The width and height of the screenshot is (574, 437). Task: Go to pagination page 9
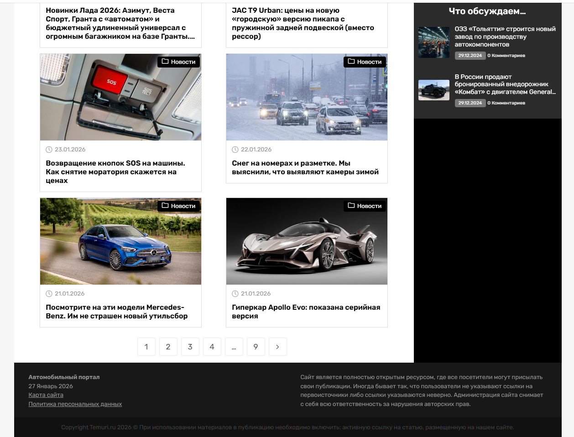pyautogui.click(x=256, y=347)
